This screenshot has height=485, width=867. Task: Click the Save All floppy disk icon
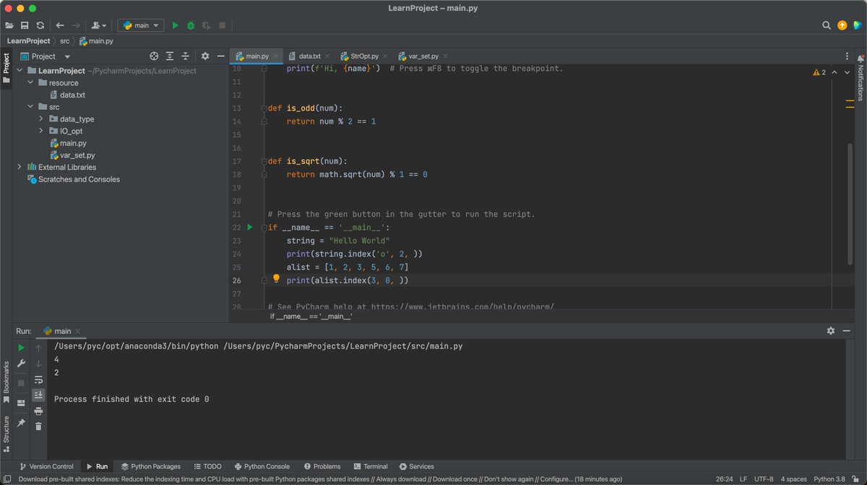click(x=25, y=25)
